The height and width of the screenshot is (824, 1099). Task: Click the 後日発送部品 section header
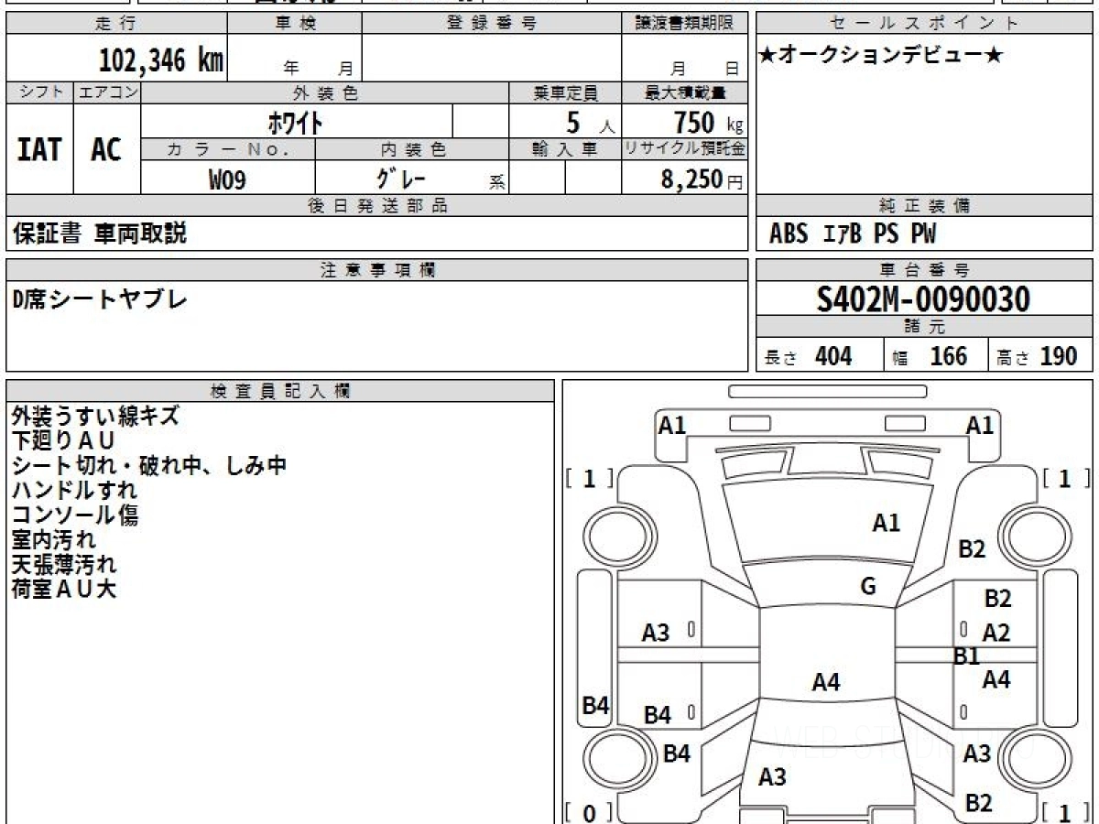tap(376, 206)
